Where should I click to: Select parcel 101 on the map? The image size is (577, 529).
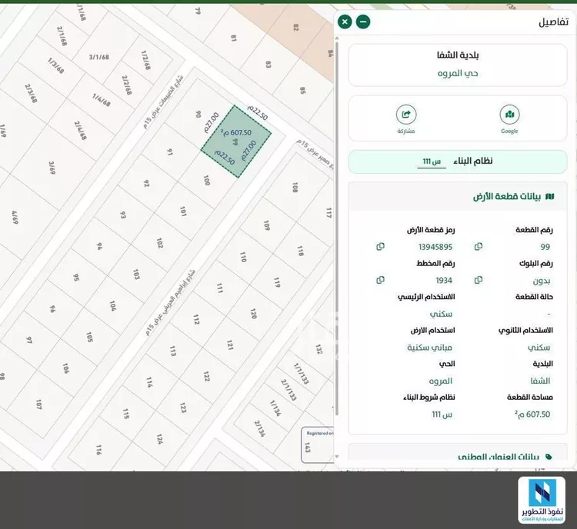(x=183, y=211)
